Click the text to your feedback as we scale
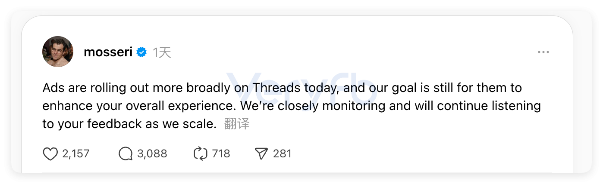 point(129,124)
